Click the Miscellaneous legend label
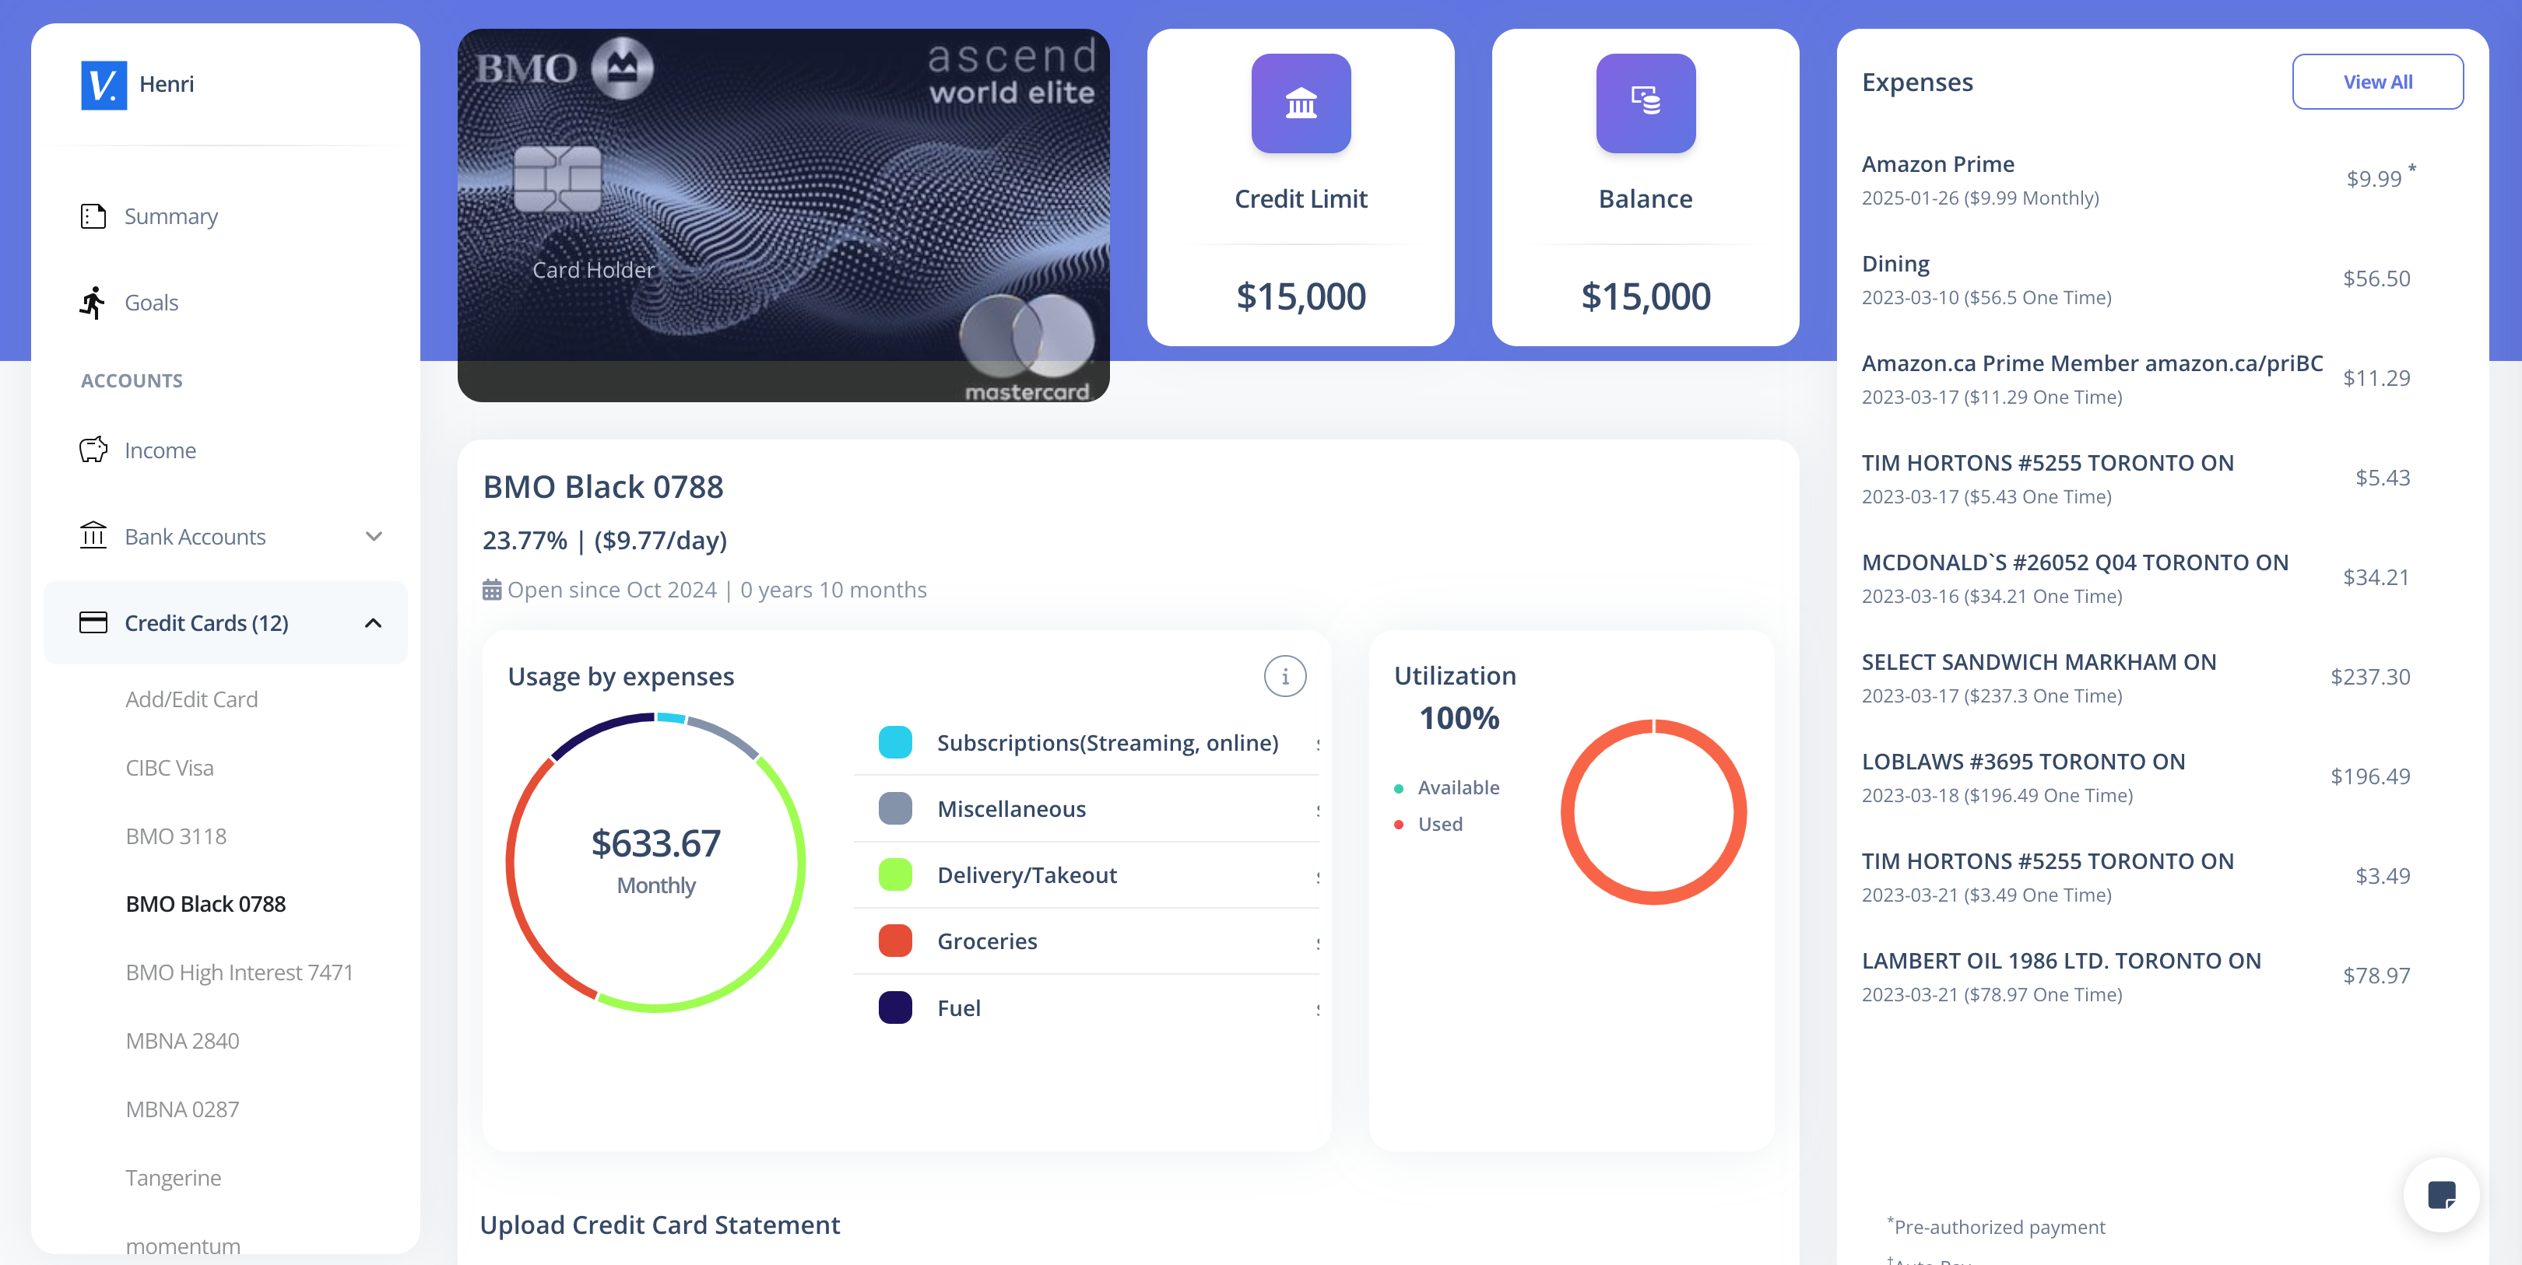 [1013, 809]
